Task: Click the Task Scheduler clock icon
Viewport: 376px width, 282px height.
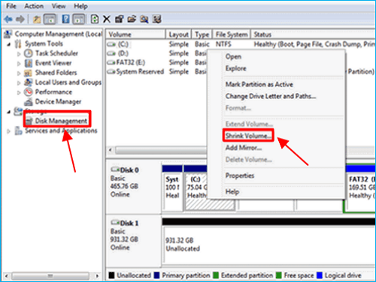Action: (29, 53)
